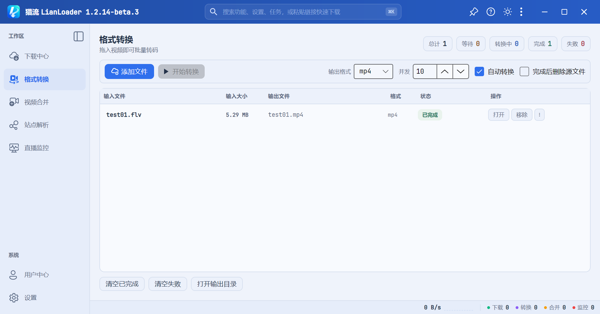Open more actions for test01.flv row
This screenshot has height=314, width=600.
pyautogui.click(x=539, y=115)
